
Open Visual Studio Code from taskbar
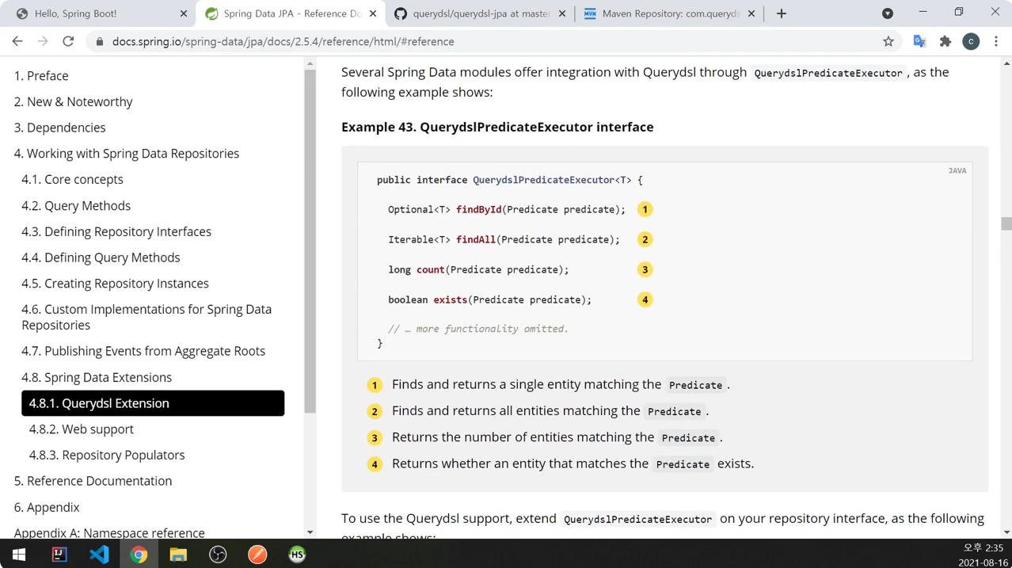pyautogui.click(x=99, y=555)
